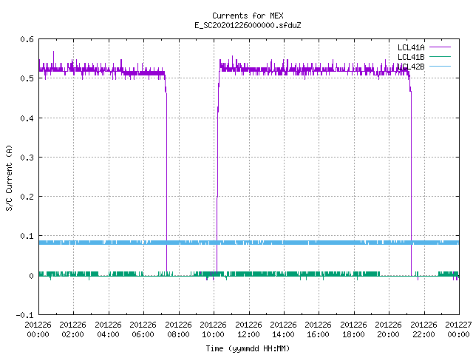Image resolution: width=473 pixels, height=355 pixels.
Task: Click the y-axis label 'S/C Current (A)'
Action: 10,178
